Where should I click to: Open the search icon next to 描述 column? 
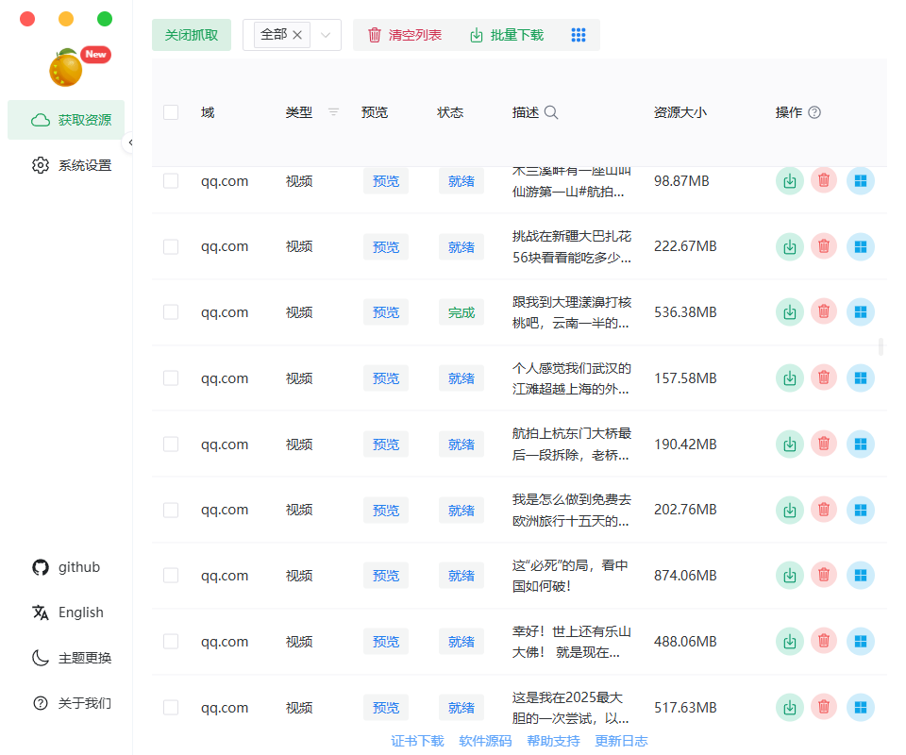coord(552,111)
